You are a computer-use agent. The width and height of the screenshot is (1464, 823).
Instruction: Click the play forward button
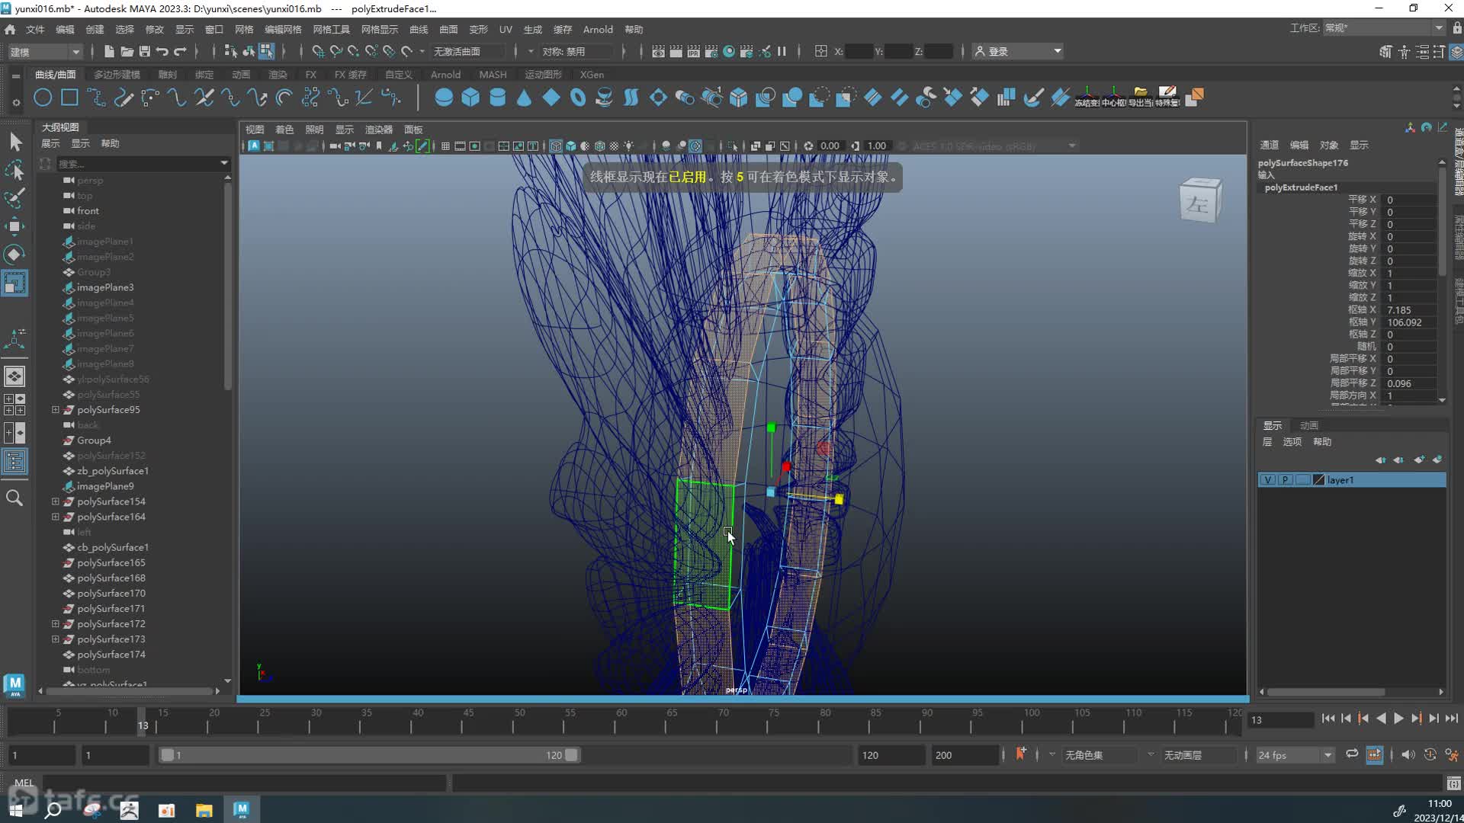tap(1398, 719)
